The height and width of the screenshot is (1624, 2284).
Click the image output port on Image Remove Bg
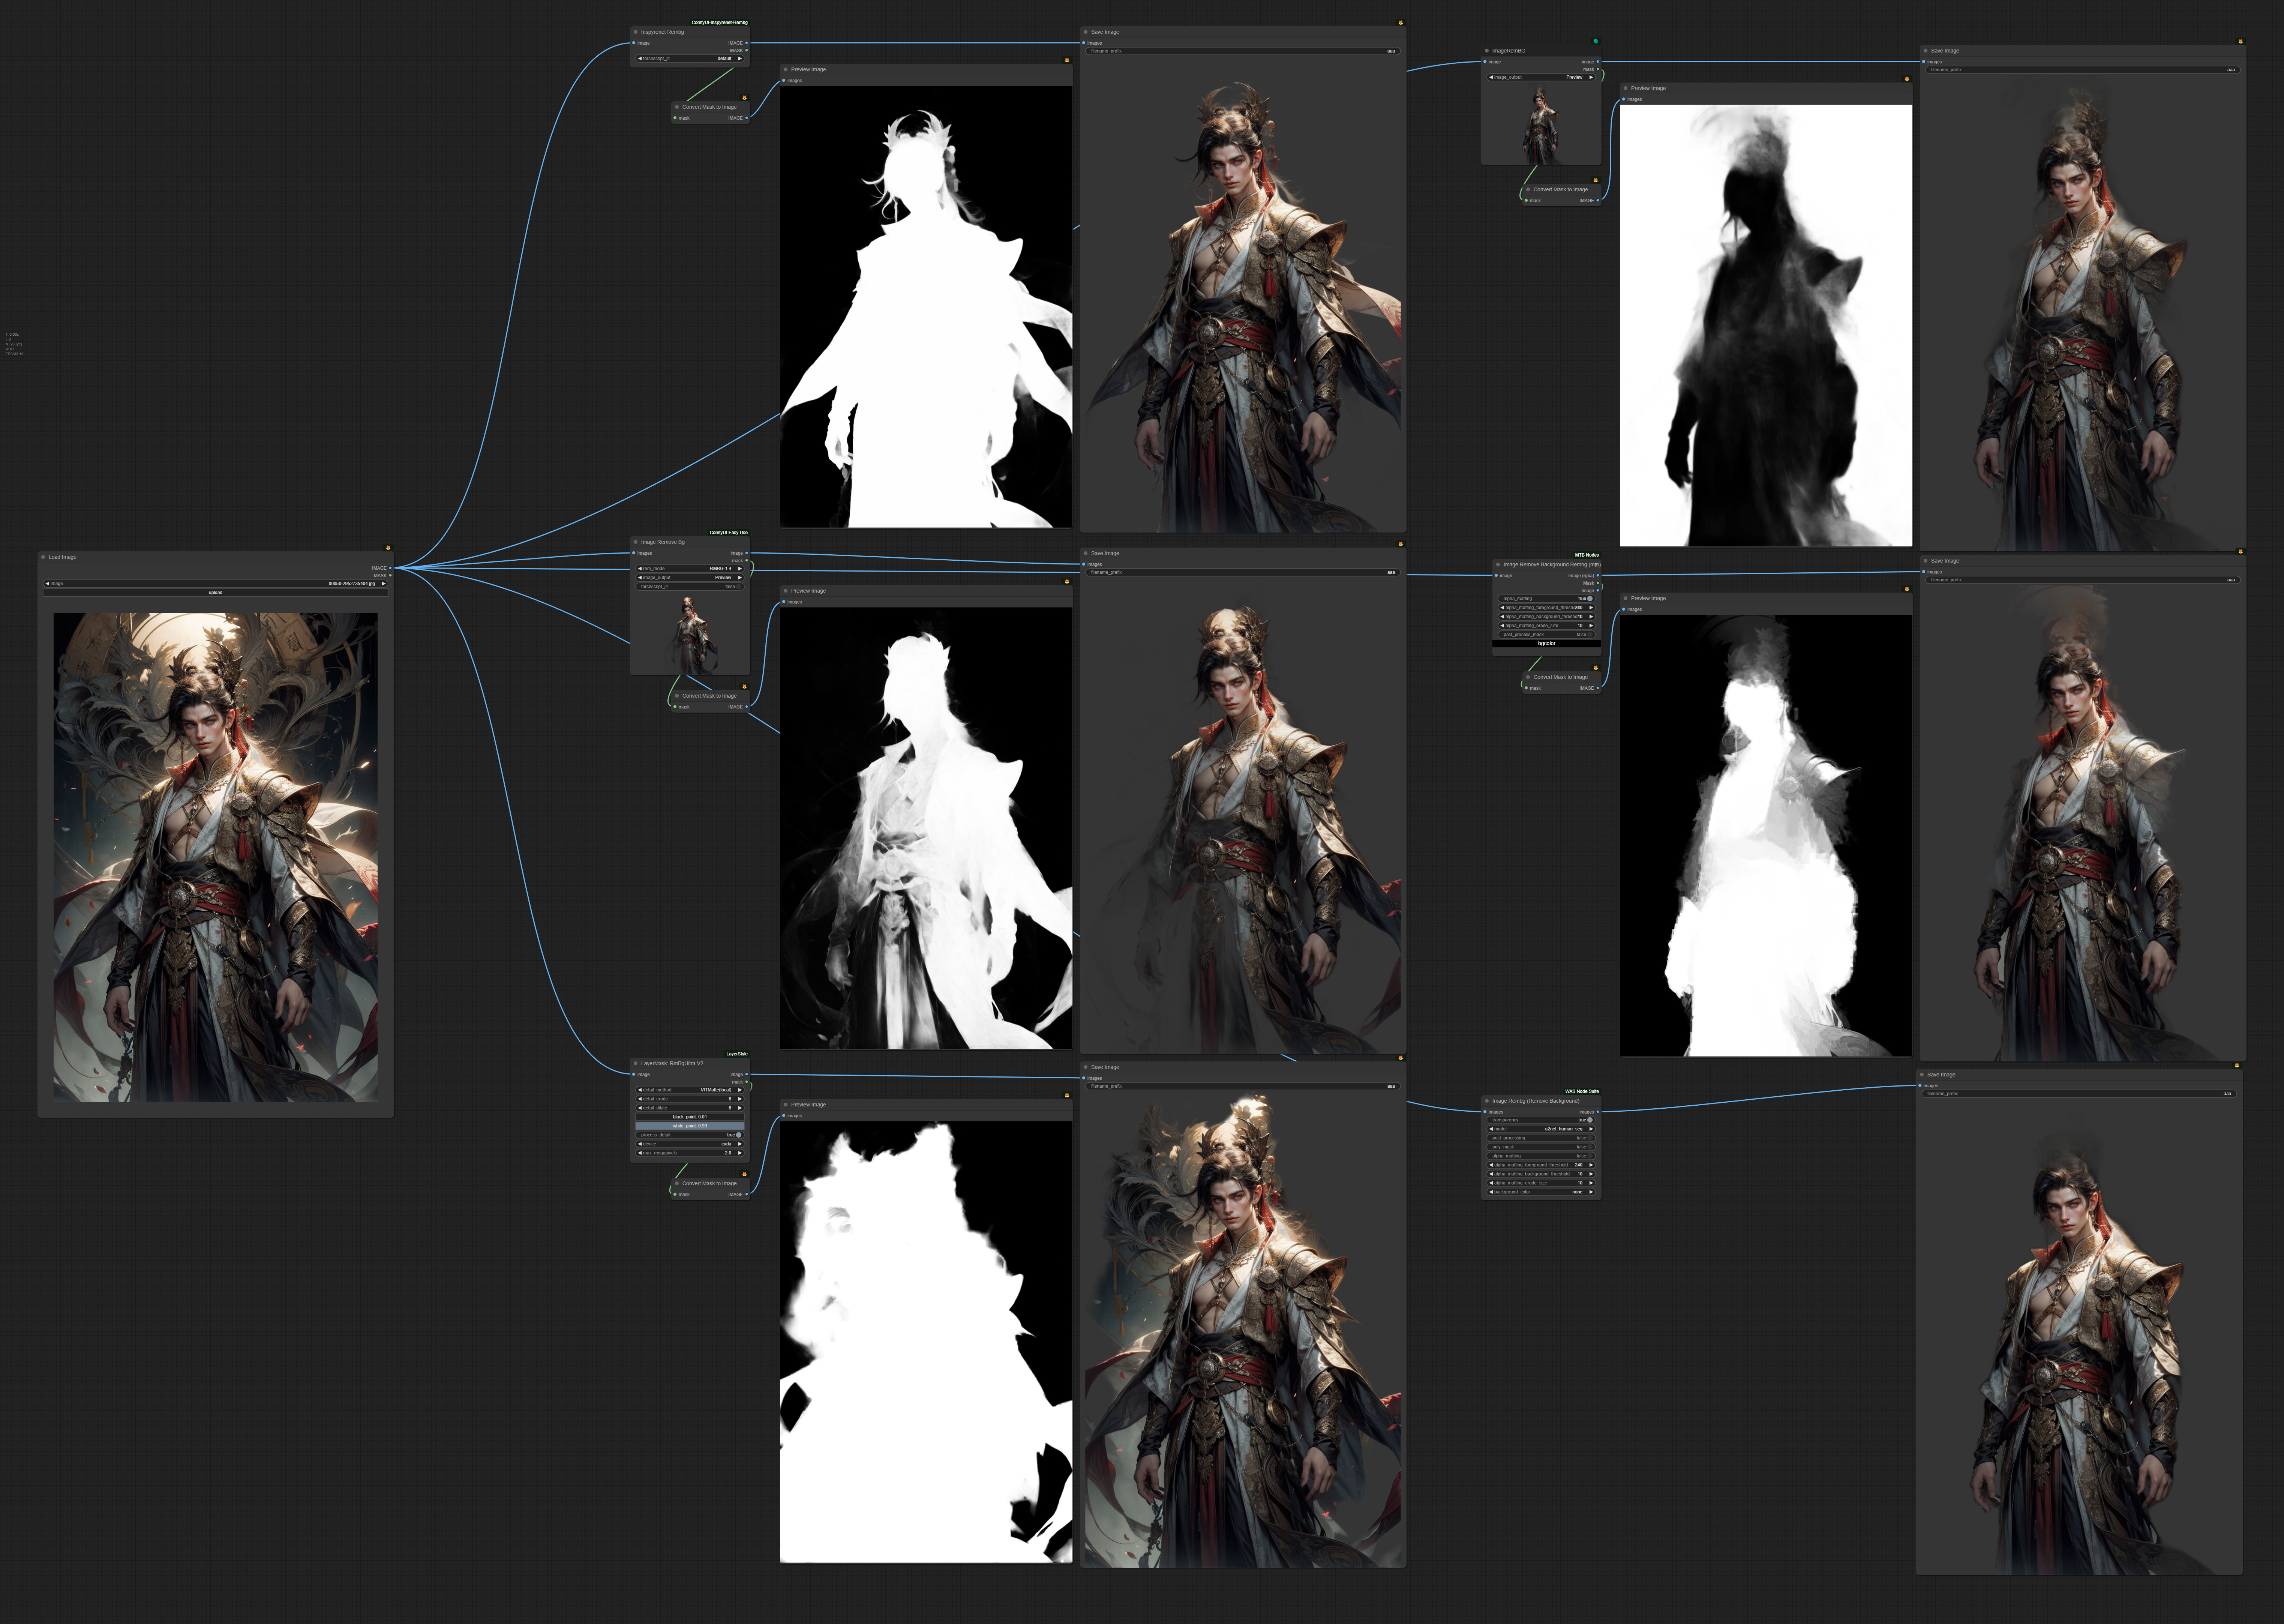747,553
